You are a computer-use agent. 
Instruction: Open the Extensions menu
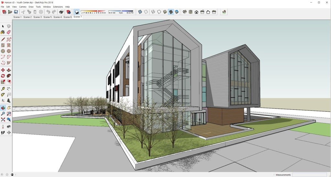tap(58, 7)
